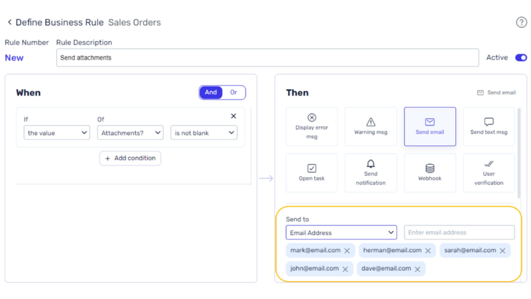Toggle the Active rule switch
The image size is (531, 299).
[x=521, y=58]
